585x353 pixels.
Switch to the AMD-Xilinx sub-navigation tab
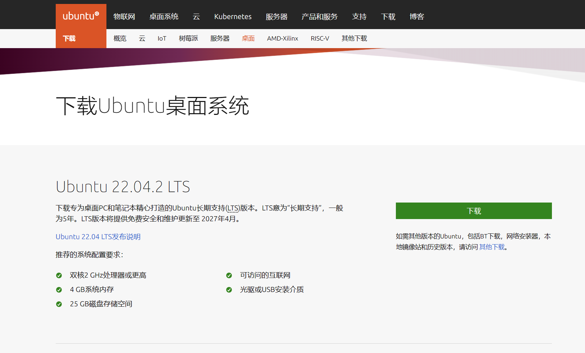click(x=282, y=38)
